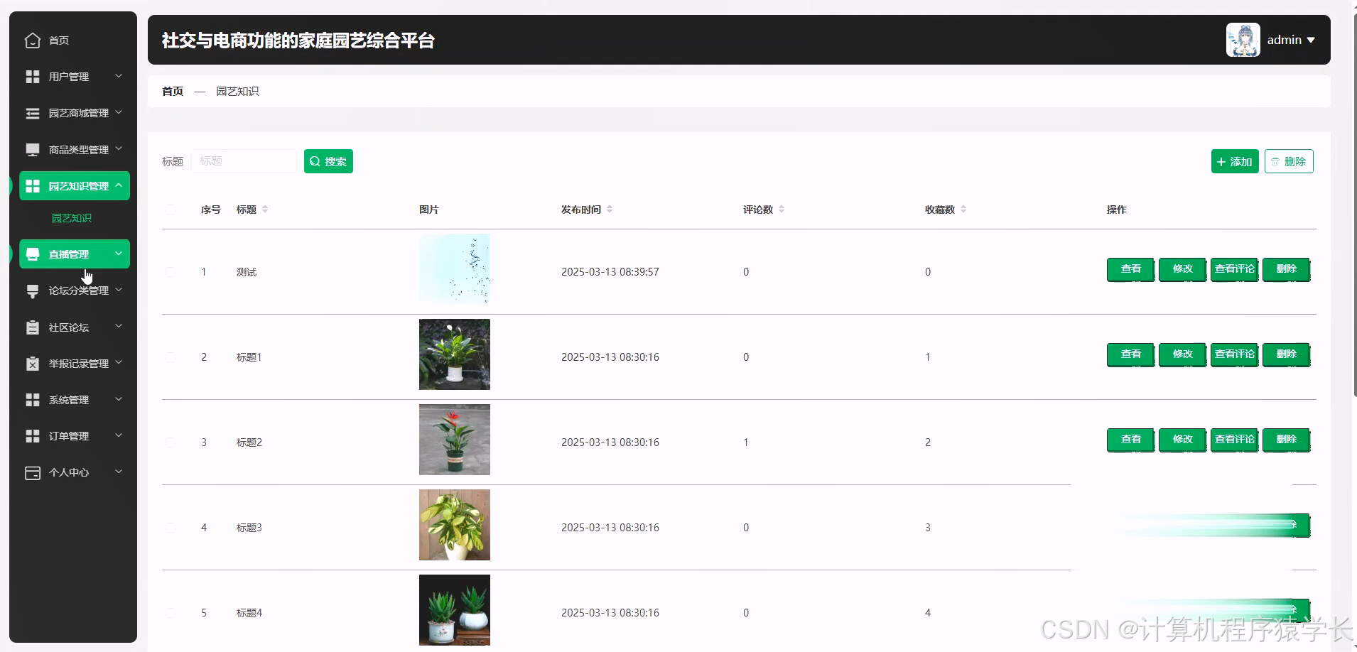The height and width of the screenshot is (652, 1357).
Task: Check the checkbox for row 标题1
Action: coord(171,357)
